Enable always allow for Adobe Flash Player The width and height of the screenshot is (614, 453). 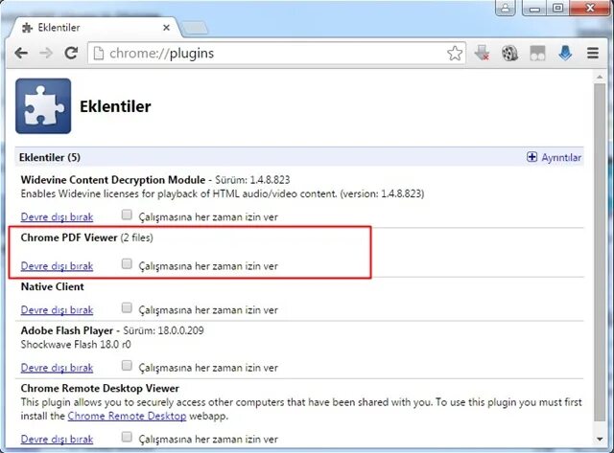[x=127, y=366]
